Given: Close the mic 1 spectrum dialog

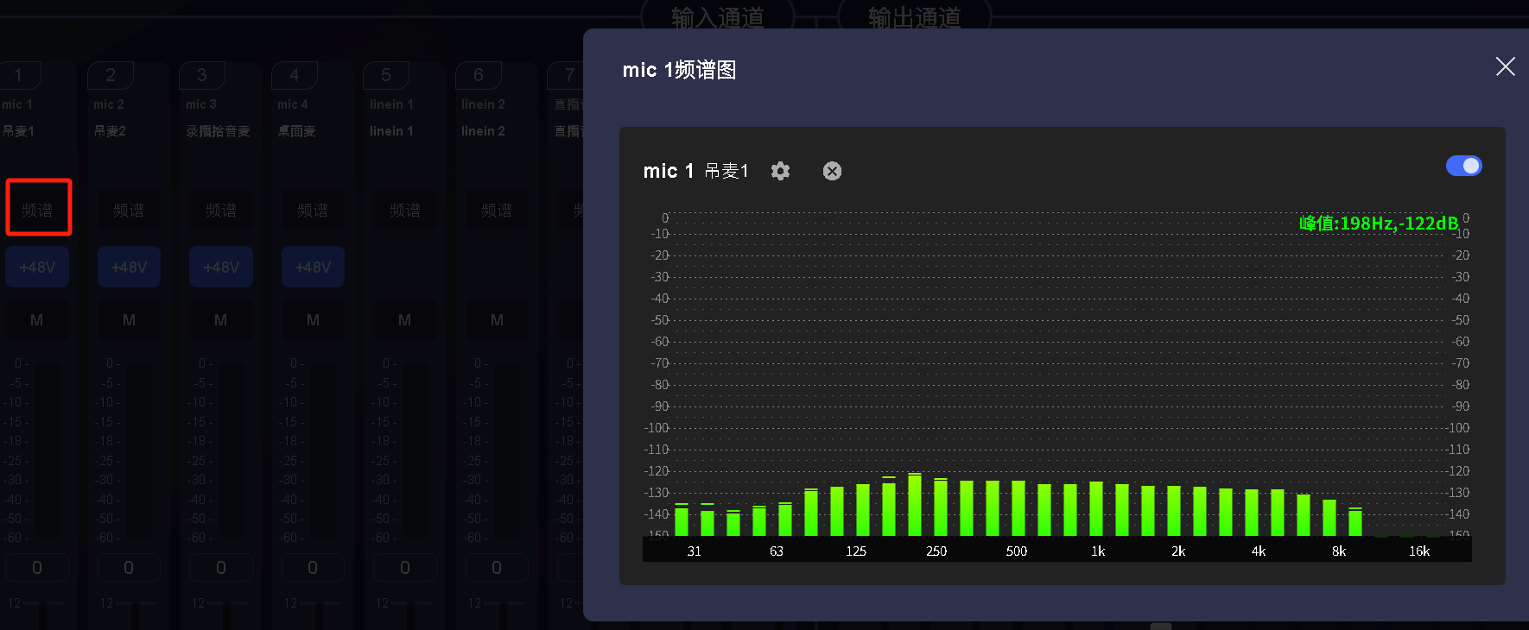Looking at the screenshot, I should pos(1505,66).
